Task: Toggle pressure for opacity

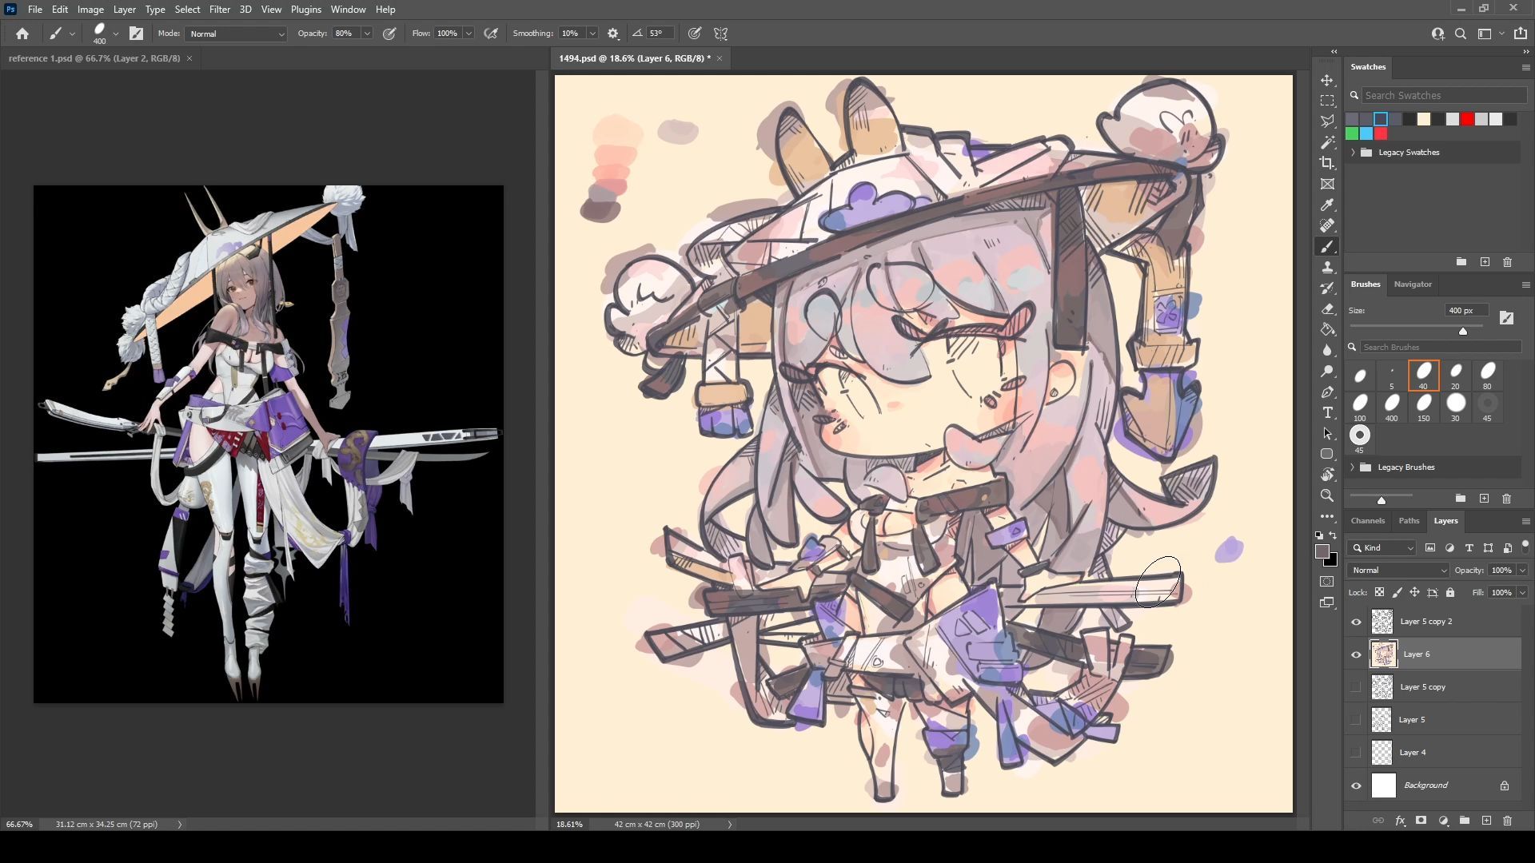Action: click(389, 34)
